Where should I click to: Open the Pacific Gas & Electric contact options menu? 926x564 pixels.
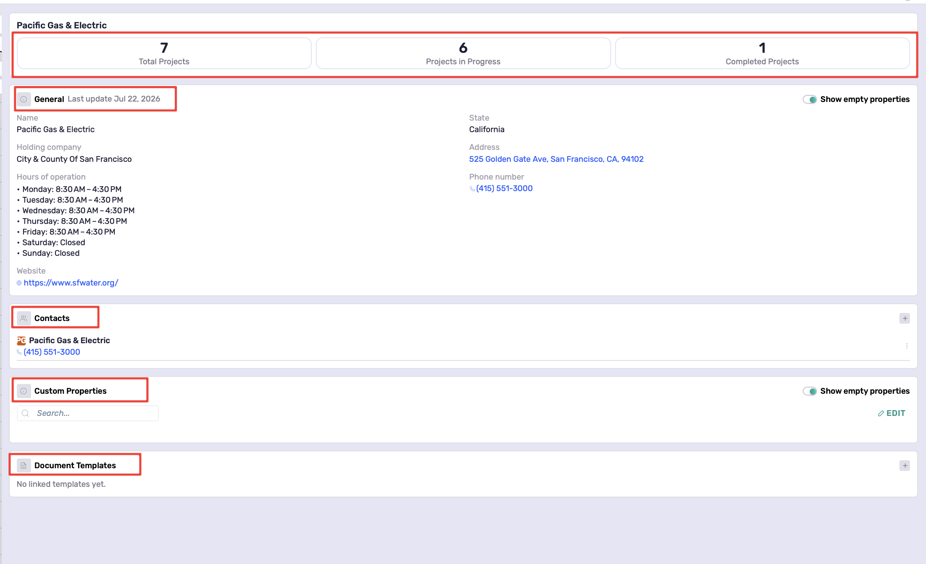click(x=907, y=346)
